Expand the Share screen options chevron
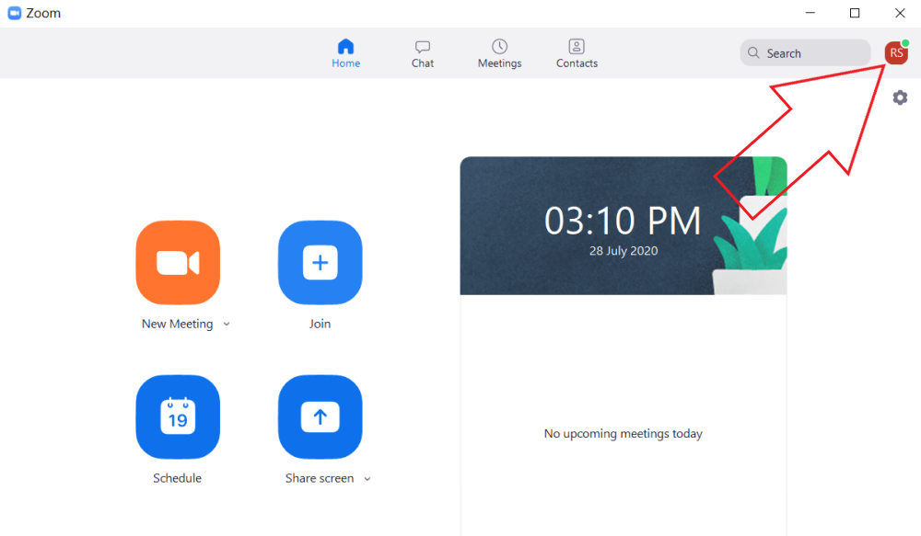The image size is (921, 536). [367, 479]
